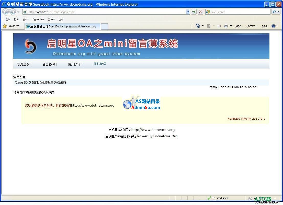Open the Page command bar menu

(239, 26)
